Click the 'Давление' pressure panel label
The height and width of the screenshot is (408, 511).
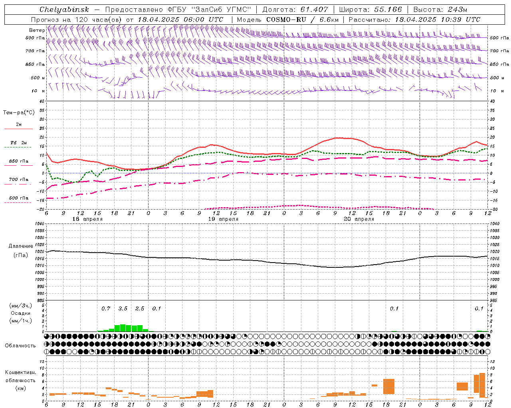[x=21, y=246]
